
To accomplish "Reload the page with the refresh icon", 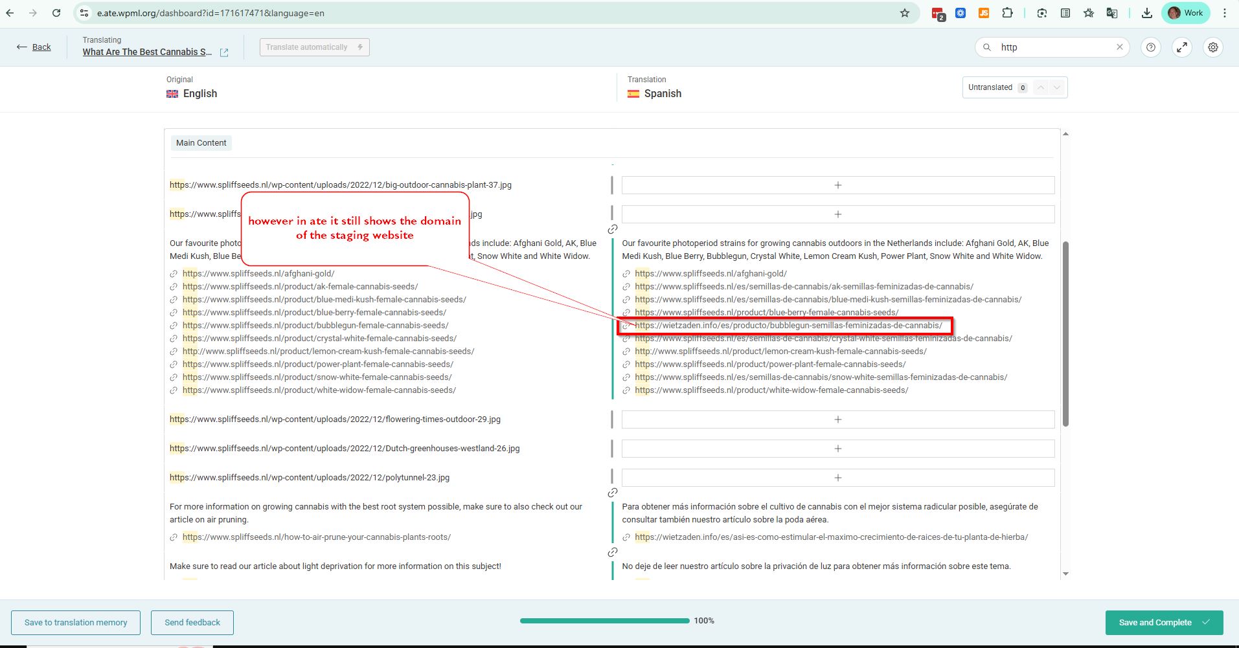I will 56,13.
